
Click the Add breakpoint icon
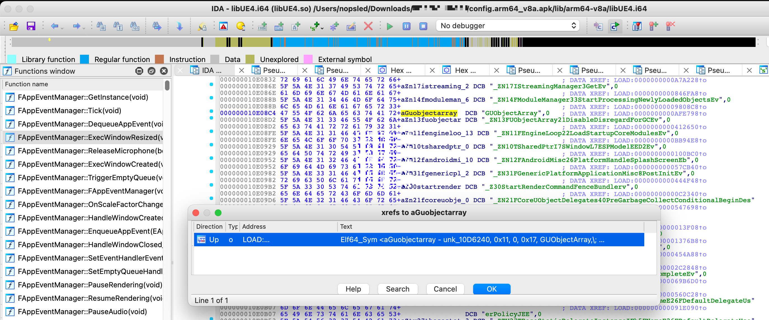pos(654,26)
